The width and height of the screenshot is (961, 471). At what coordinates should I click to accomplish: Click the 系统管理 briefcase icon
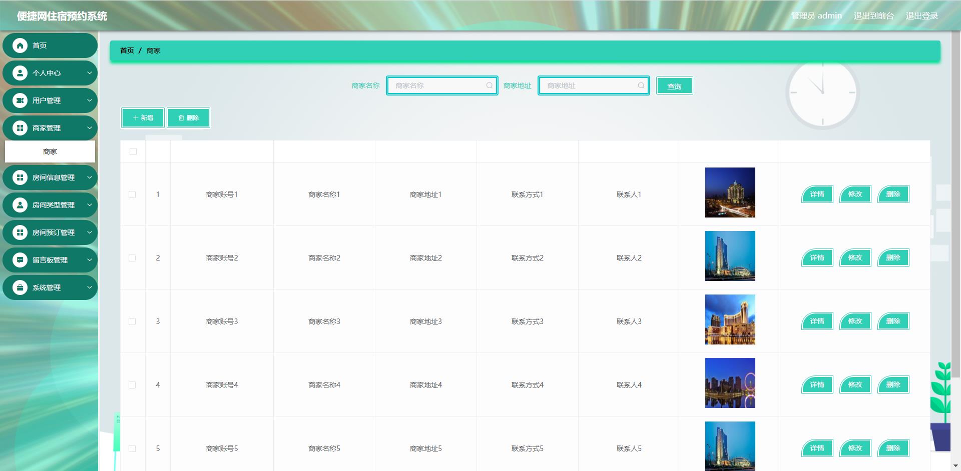(x=20, y=287)
